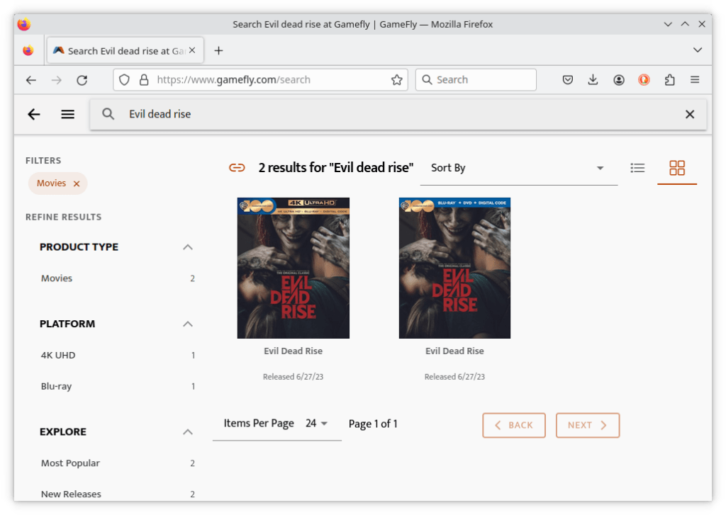Open the Firefox application menu
Viewport: 726px width, 515px height.
coord(695,80)
